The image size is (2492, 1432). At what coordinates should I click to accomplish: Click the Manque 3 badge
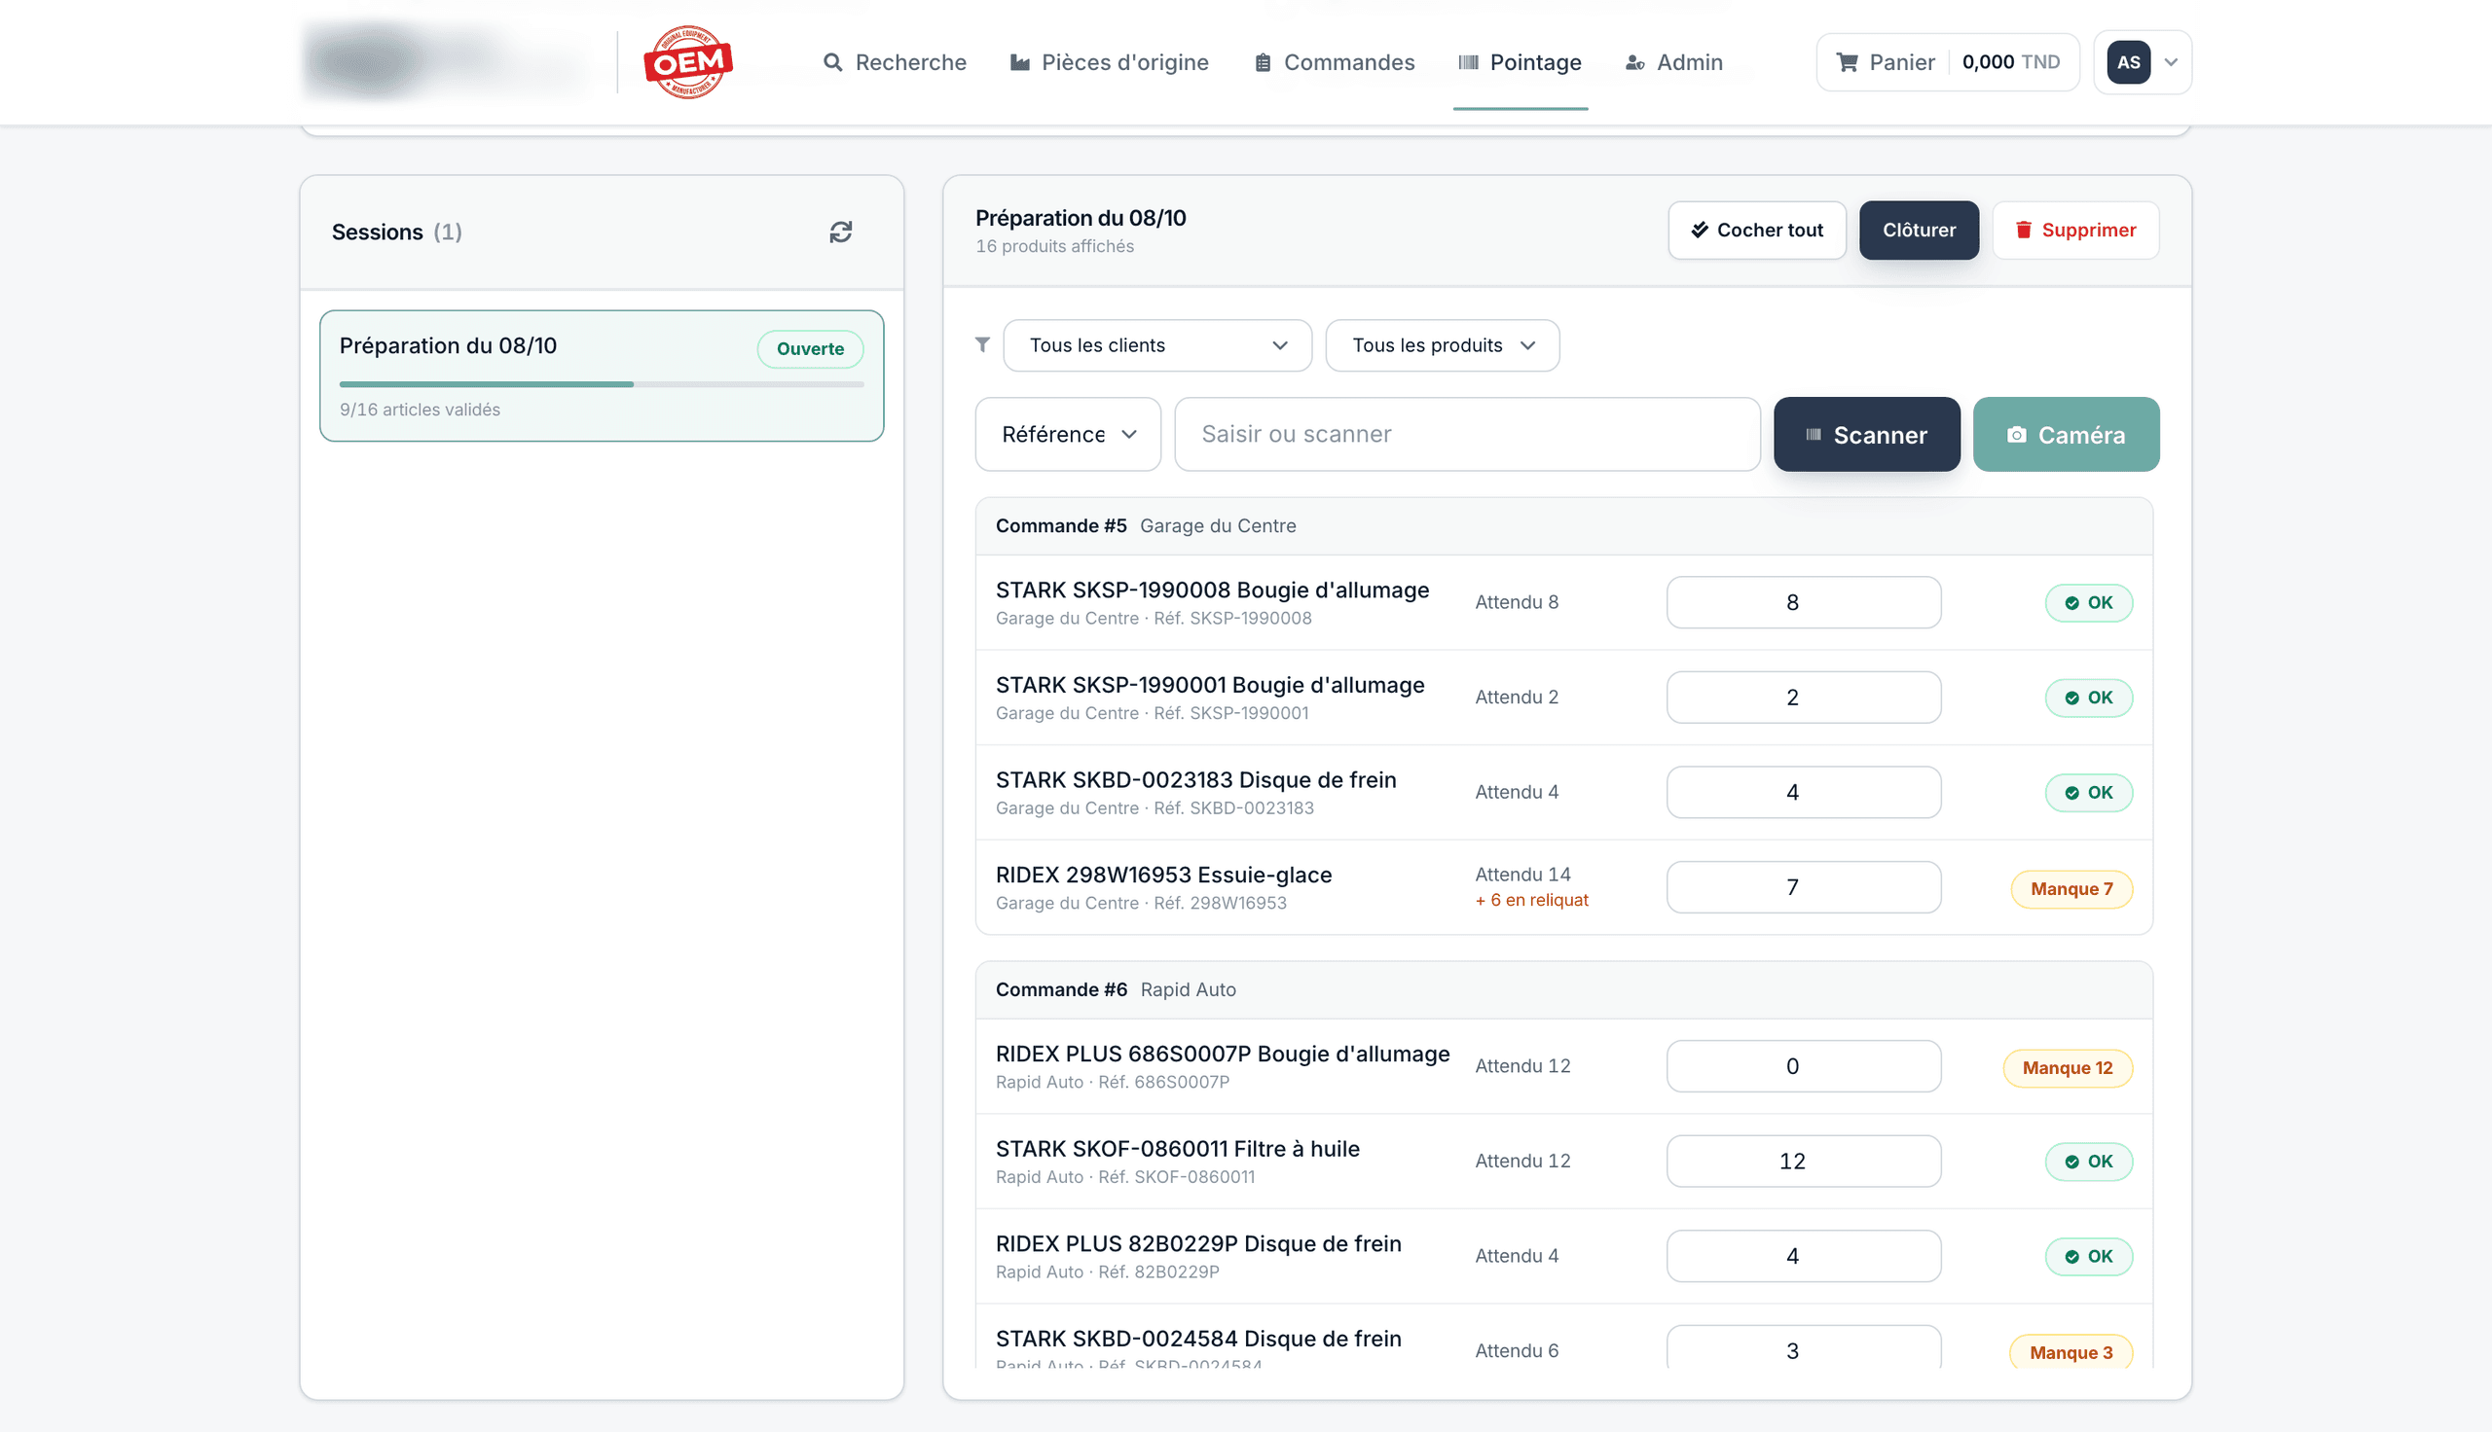[2070, 1352]
